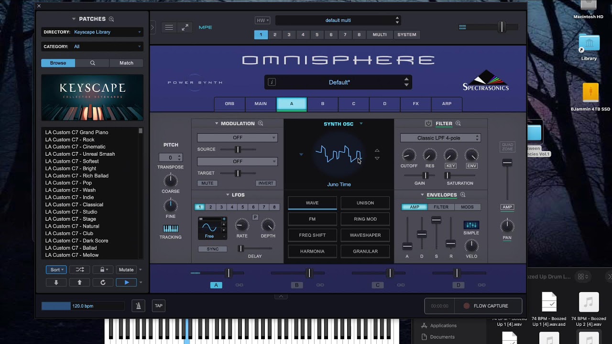Click the link icon next to layer A
This screenshot has height=344, width=612.
240,285
